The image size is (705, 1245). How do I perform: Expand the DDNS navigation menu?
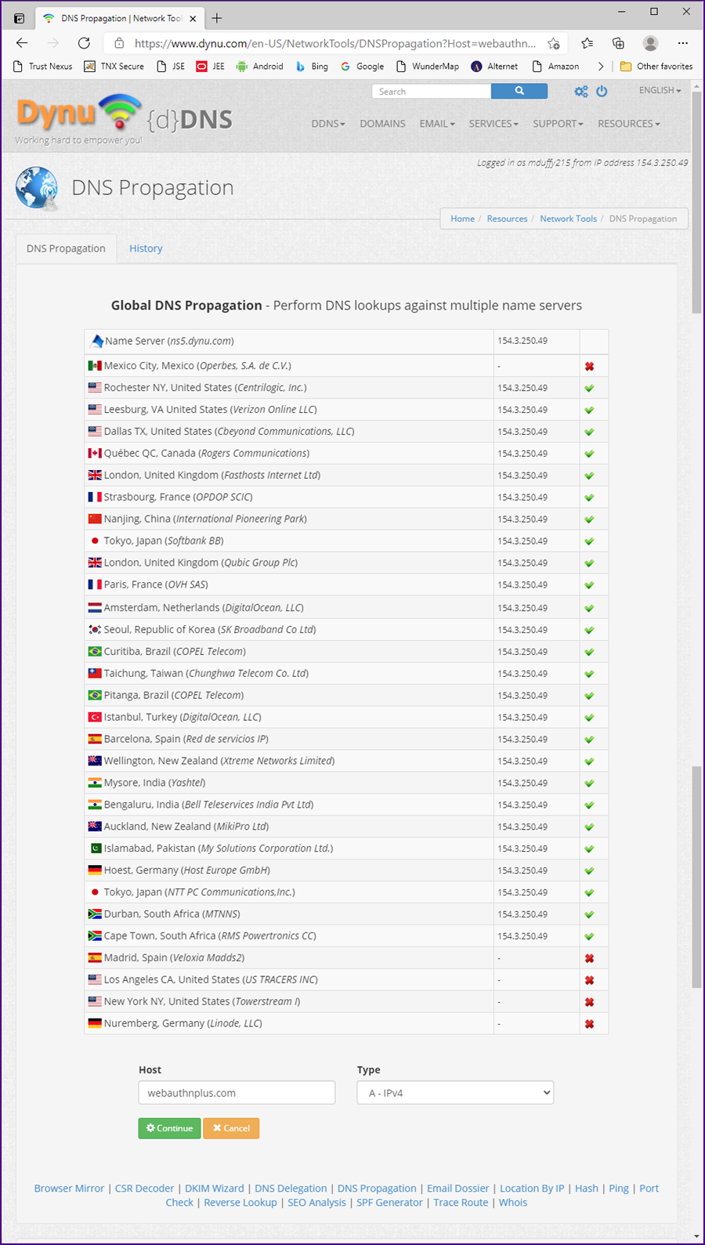[x=327, y=124]
